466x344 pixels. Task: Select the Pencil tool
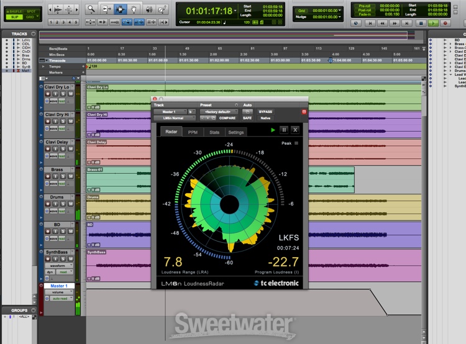click(162, 9)
